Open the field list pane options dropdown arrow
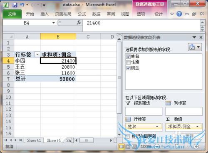Viewport: 208px width, 153px height. coord(194,37)
